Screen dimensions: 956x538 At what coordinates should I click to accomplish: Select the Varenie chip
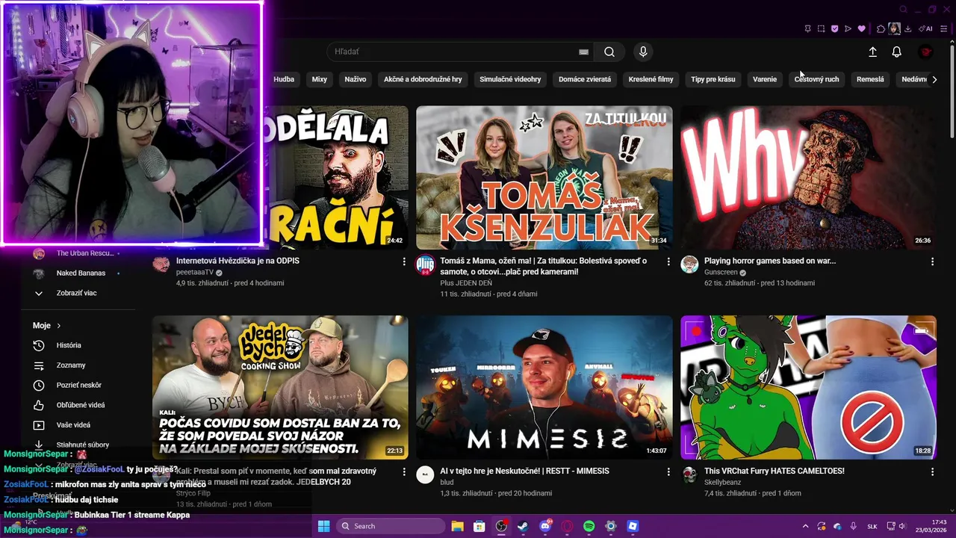tap(765, 79)
